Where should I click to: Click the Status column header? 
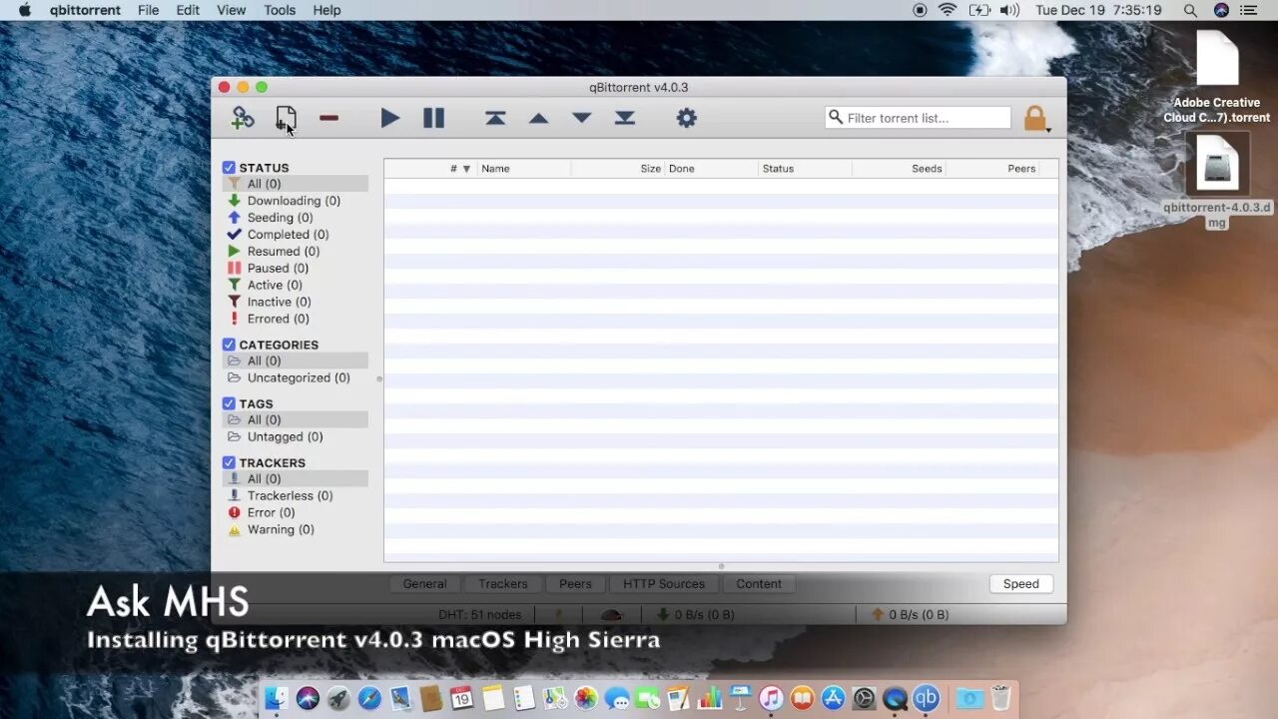pos(805,169)
